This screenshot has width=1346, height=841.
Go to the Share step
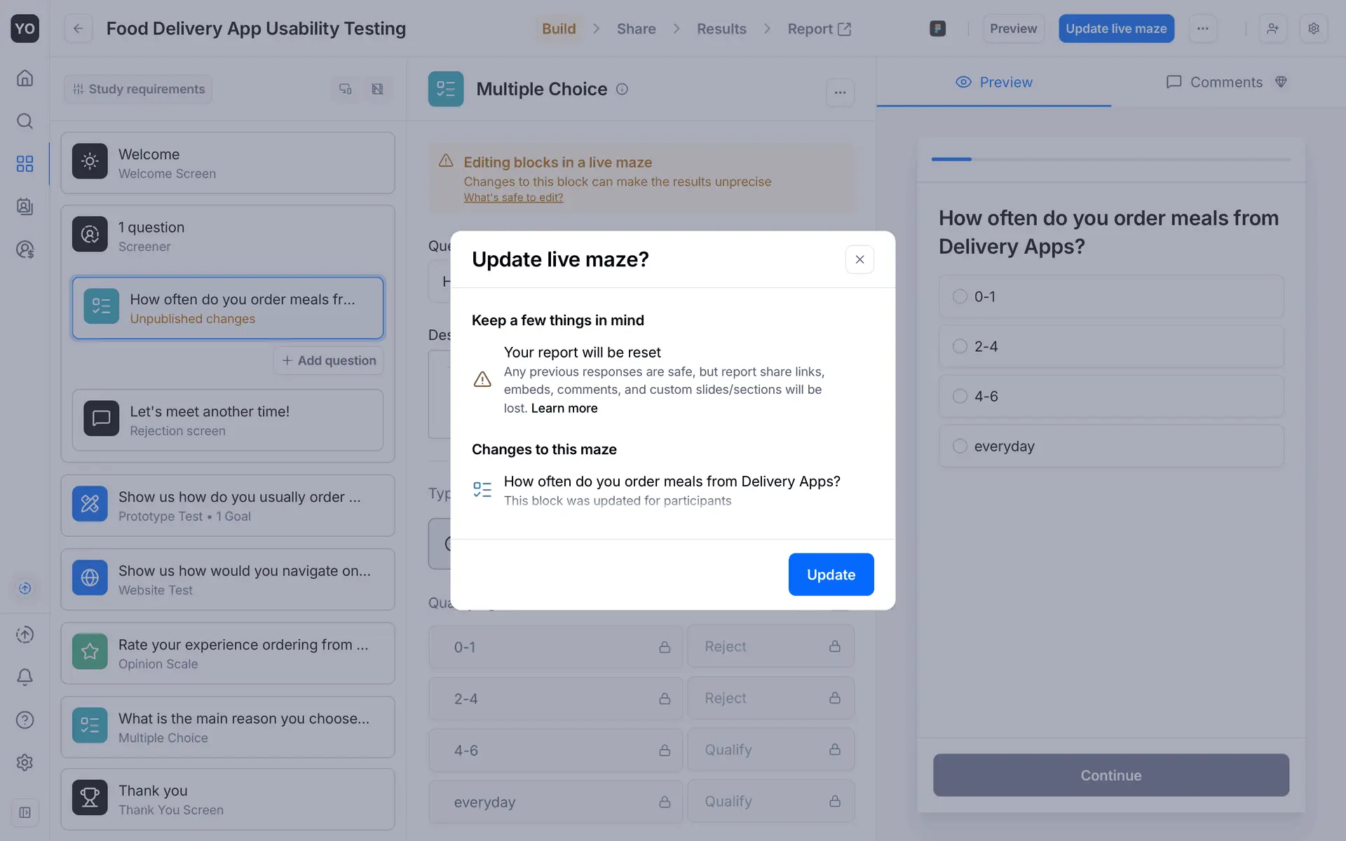point(636,29)
